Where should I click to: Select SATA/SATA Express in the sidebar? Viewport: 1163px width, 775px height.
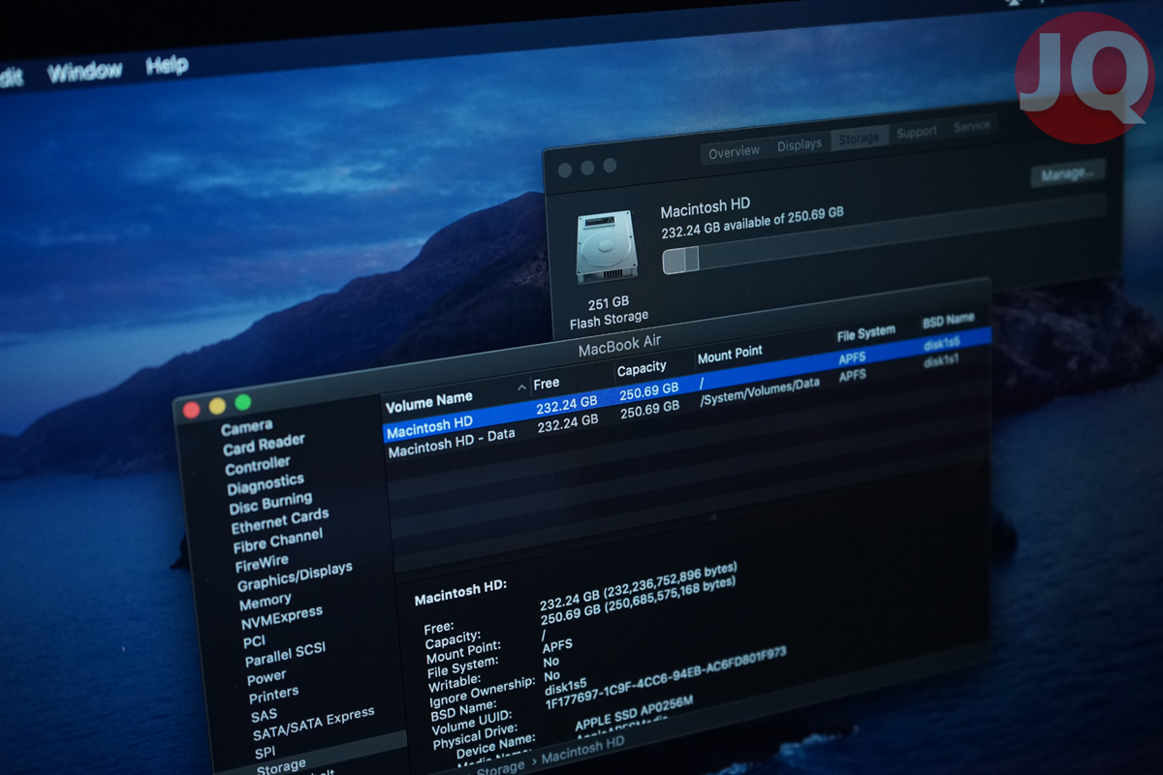[314, 724]
